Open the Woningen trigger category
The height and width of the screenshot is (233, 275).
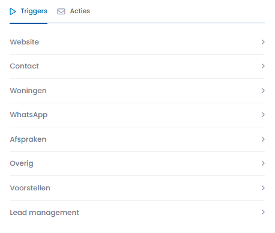(x=137, y=91)
